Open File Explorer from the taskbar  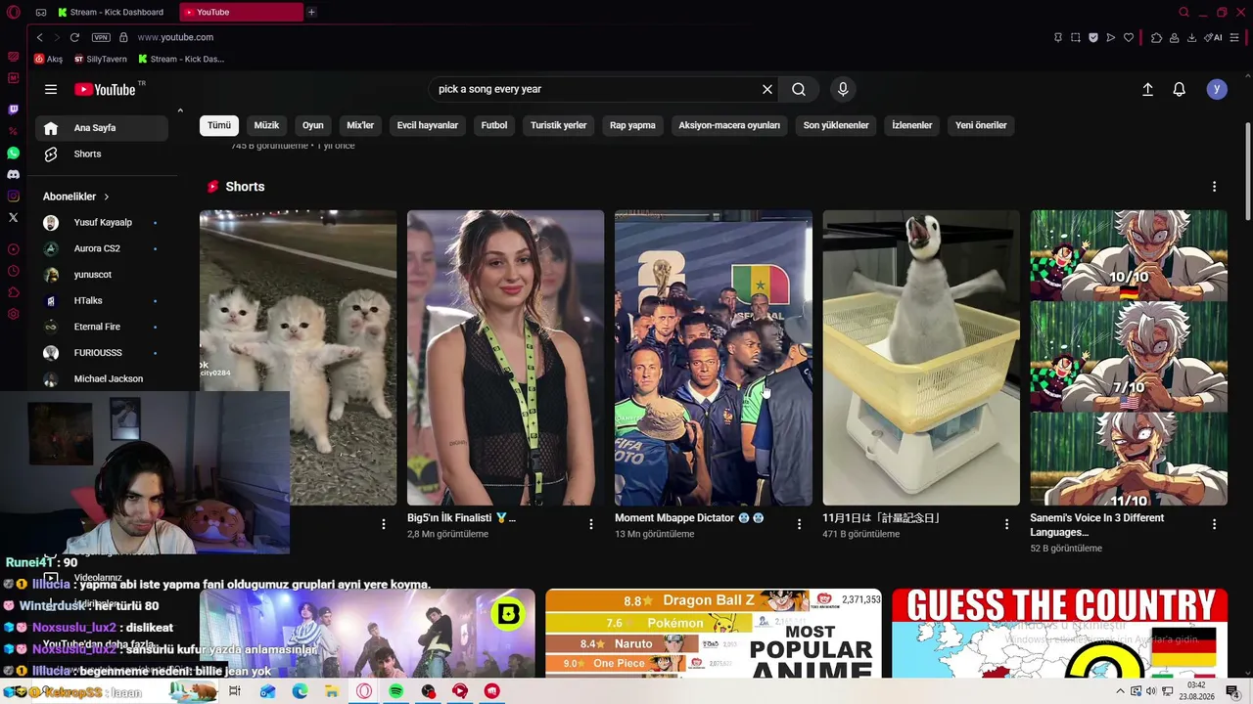tap(332, 691)
